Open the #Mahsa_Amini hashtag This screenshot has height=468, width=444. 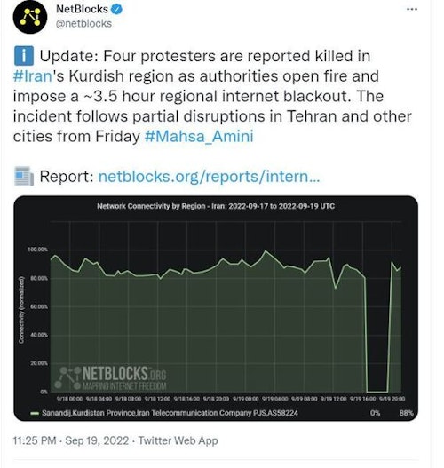point(199,136)
